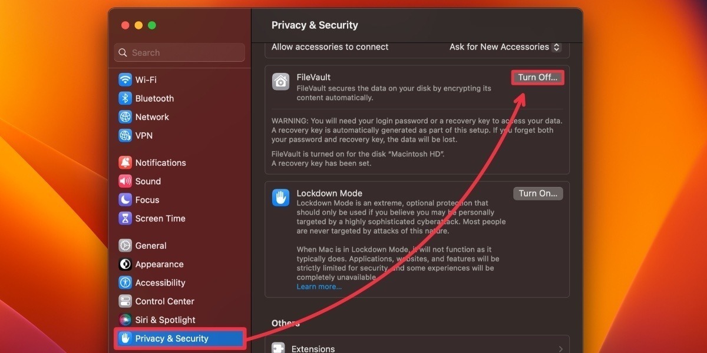
Task: Open Network settings via globe icon
Action: pos(125,117)
